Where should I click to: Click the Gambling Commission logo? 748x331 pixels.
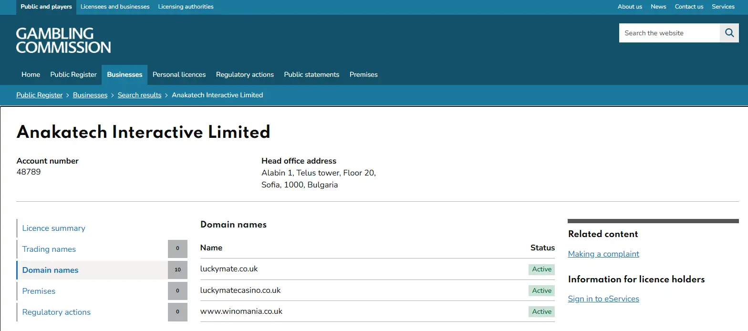pos(63,40)
